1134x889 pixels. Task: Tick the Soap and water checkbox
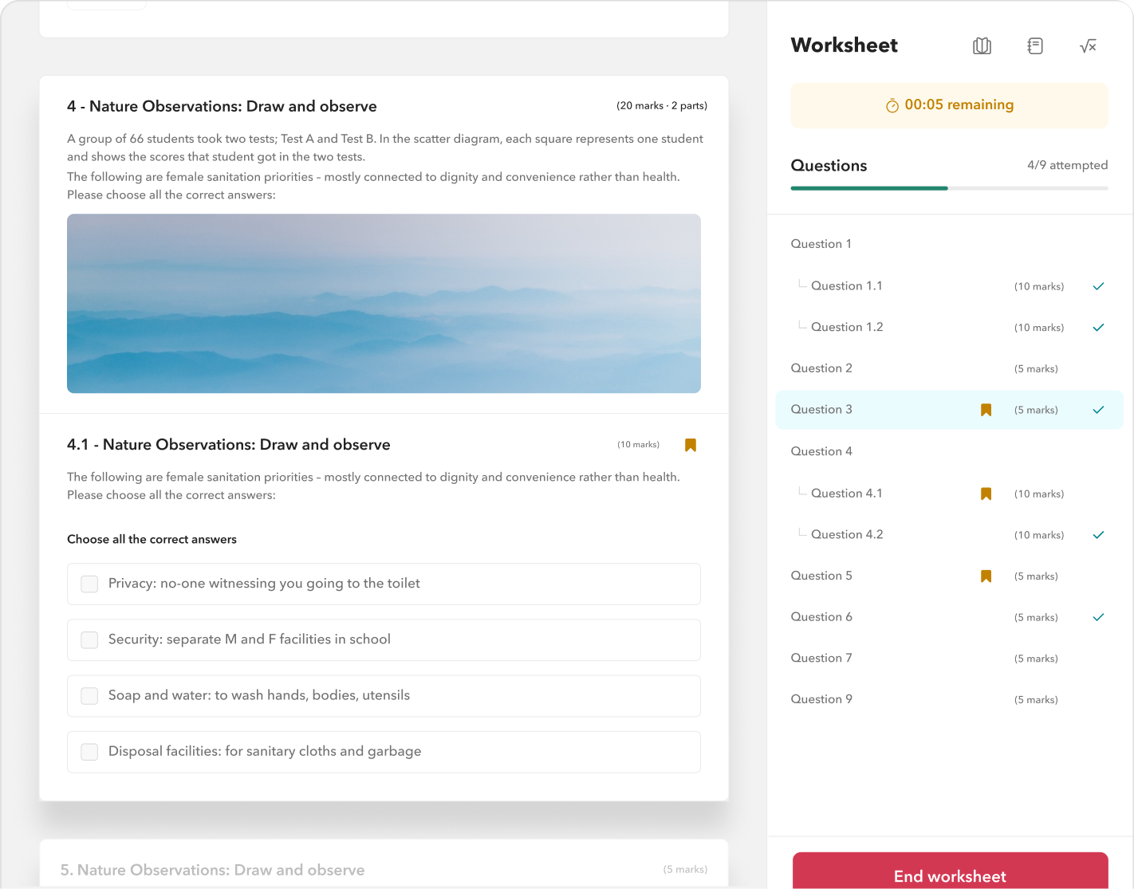[89, 696]
